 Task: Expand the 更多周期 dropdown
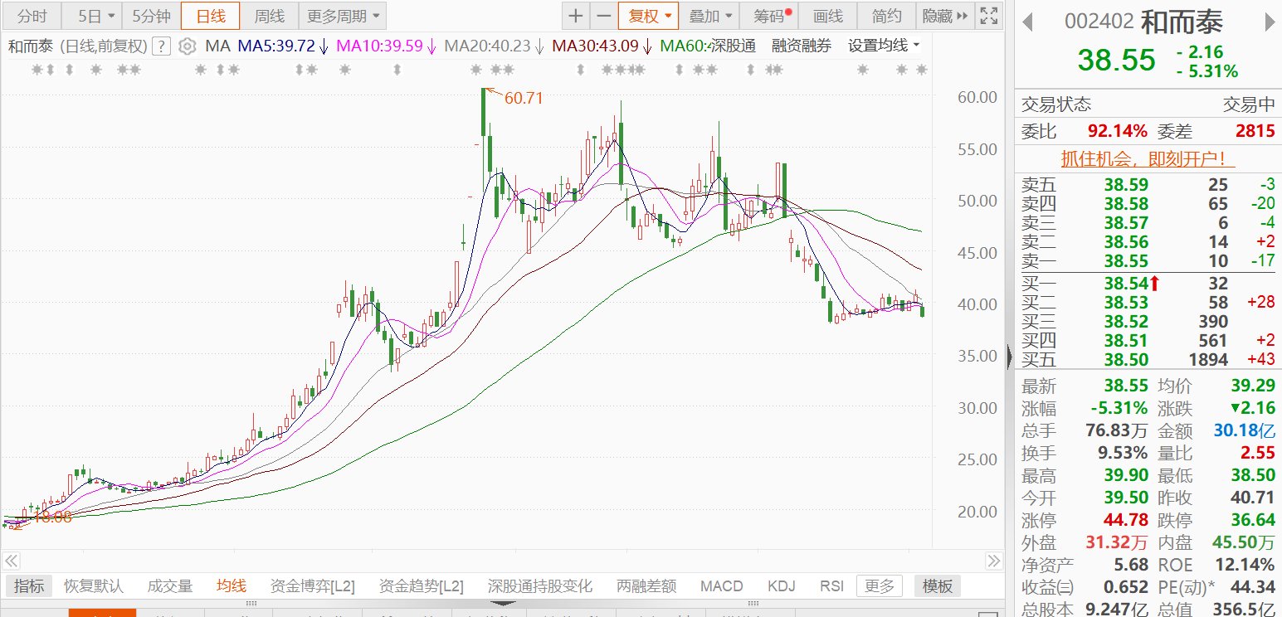point(342,16)
